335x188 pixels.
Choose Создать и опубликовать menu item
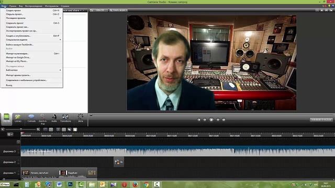coord(32,36)
